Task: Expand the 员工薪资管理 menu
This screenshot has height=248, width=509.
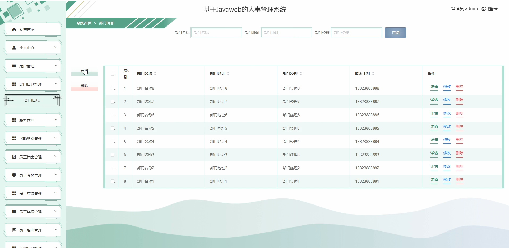Action: coord(56,193)
